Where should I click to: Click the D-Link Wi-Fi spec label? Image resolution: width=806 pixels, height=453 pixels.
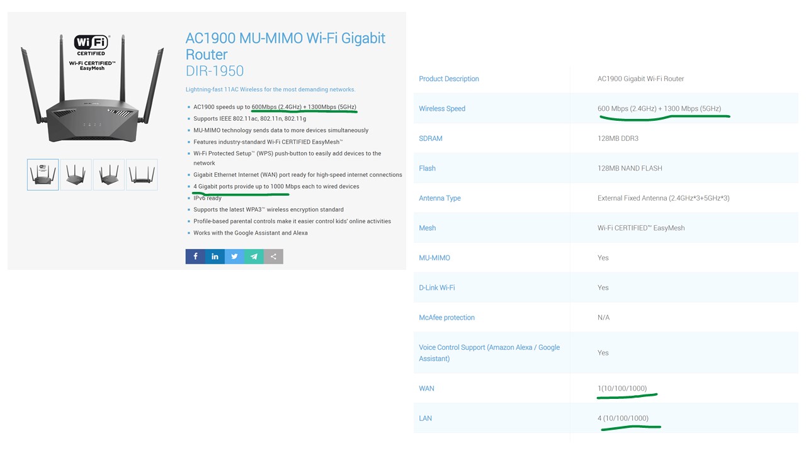point(437,288)
